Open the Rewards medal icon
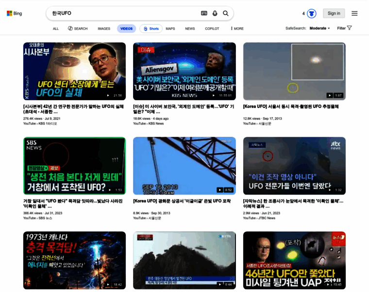369x292 pixels. click(x=312, y=14)
